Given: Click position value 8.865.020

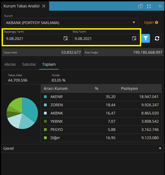Looking at the screenshot, I should [150, 113].
